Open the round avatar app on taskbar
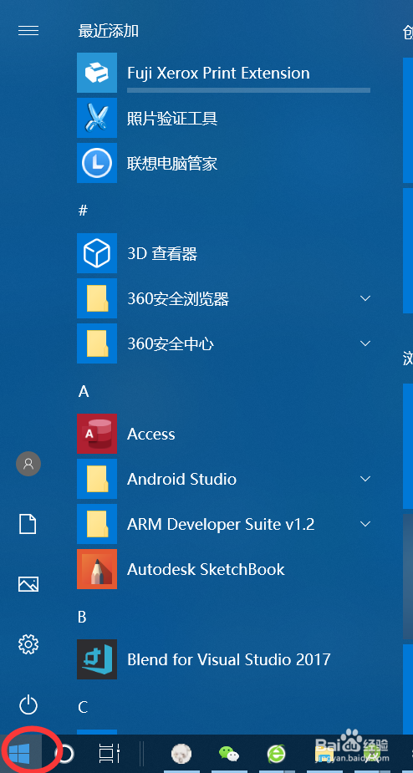This screenshot has width=413, height=773. tap(181, 753)
